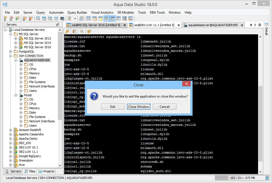Image resolution: width=272 pixels, height=183 pixels.
Task: Click the reconnect plug icon in terminal toolbar
Action: coord(67,31)
